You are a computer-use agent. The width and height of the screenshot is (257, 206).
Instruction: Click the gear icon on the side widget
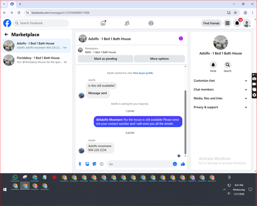tap(254, 95)
